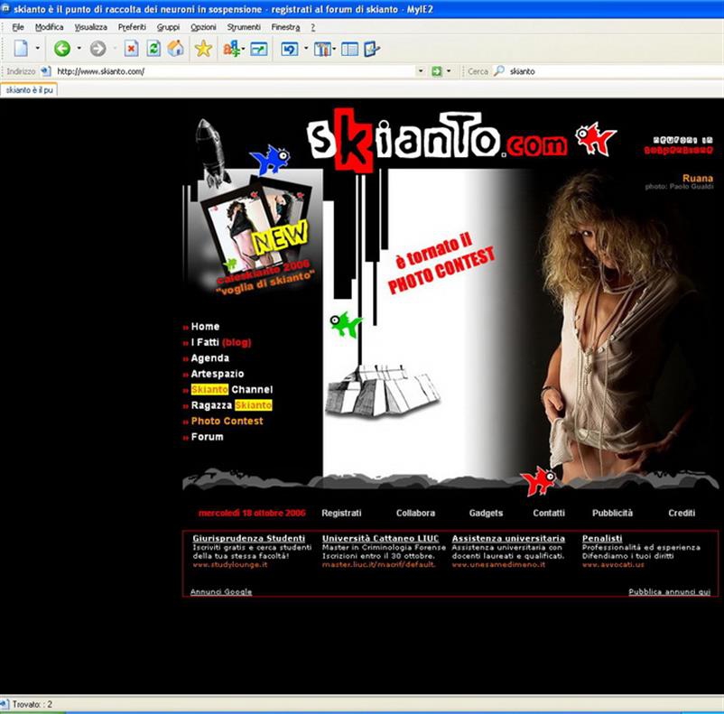Click the search magnifier icon
This screenshot has width=724, height=714.
click(499, 71)
